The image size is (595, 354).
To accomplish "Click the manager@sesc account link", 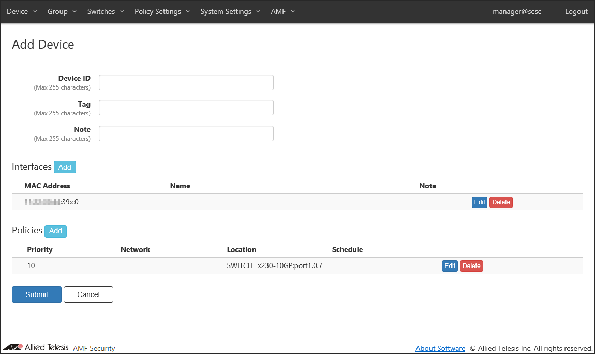I will [517, 11].
